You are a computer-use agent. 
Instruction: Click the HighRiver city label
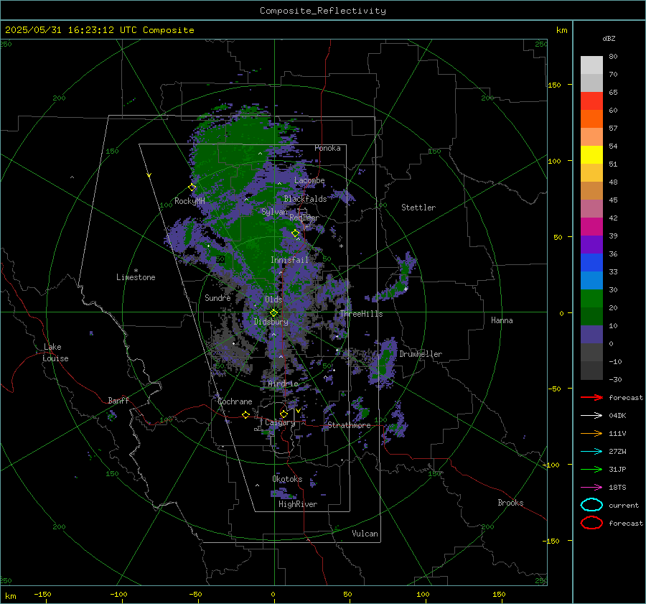298,504
